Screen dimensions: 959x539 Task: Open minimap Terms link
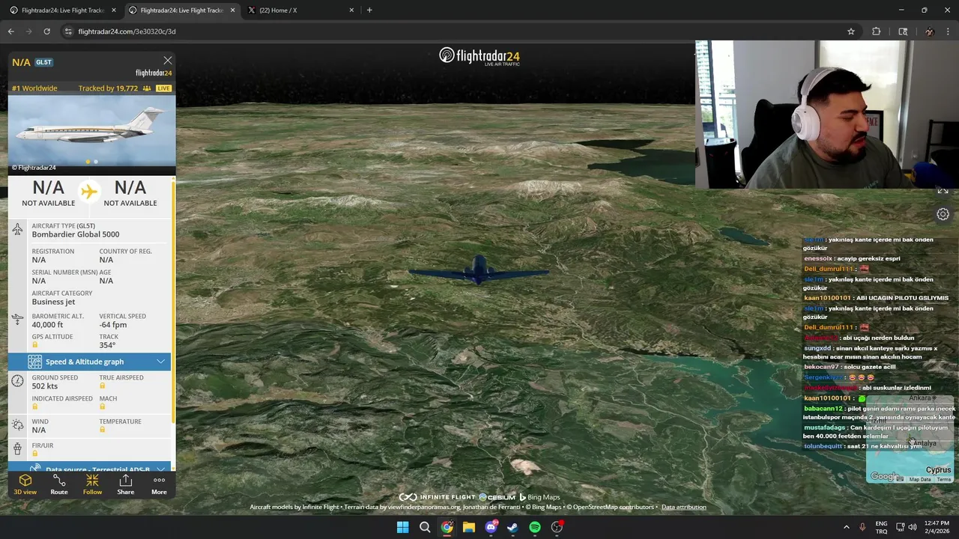tap(944, 479)
